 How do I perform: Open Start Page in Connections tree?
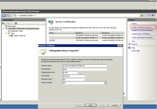click(x=12, y=26)
